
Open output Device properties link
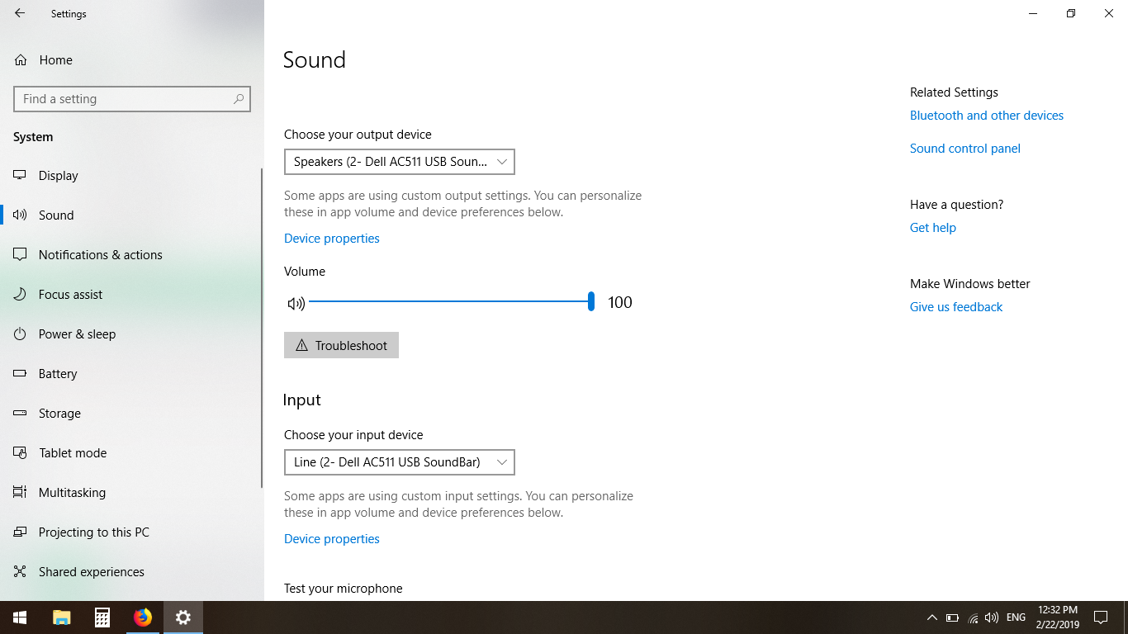tap(332, 239)
